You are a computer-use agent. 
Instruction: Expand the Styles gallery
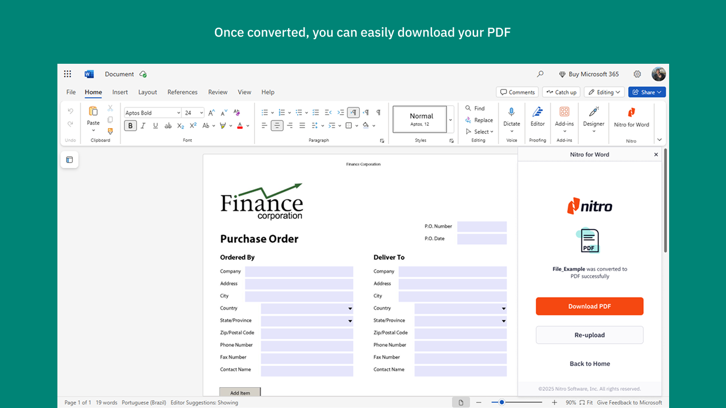click(x=450, y=120)
